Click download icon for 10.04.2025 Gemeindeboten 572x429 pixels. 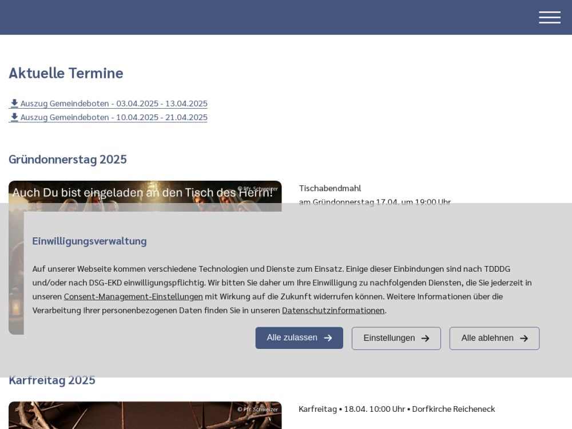point(14,117)
